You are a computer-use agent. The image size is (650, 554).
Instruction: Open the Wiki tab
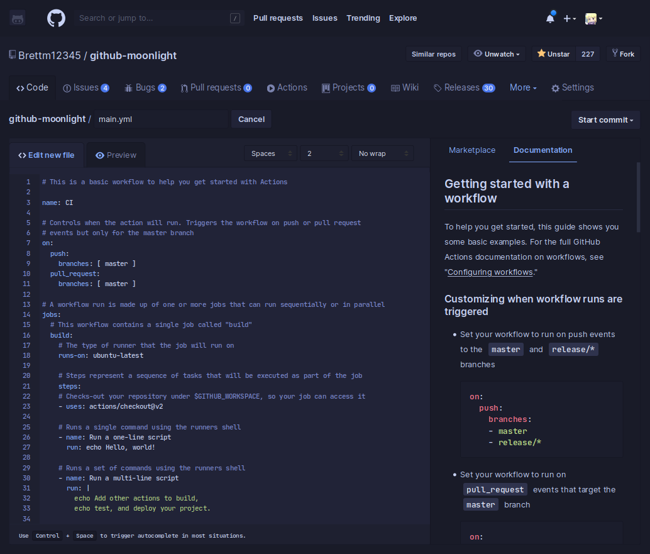pos(405,88)
